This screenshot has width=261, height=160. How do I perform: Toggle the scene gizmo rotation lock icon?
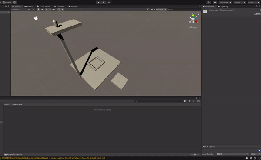point(198,14)
